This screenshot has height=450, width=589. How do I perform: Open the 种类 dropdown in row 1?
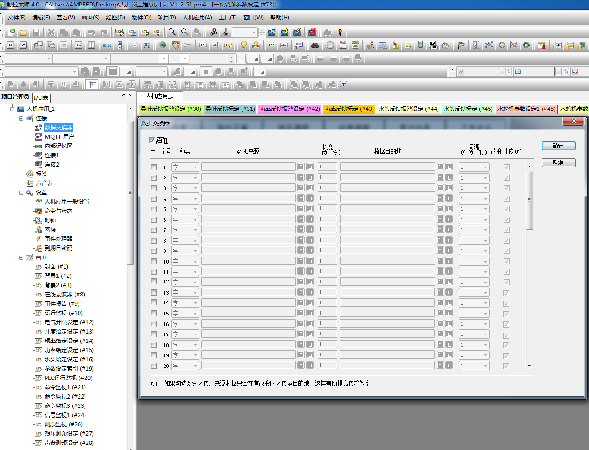click(185, 167)
